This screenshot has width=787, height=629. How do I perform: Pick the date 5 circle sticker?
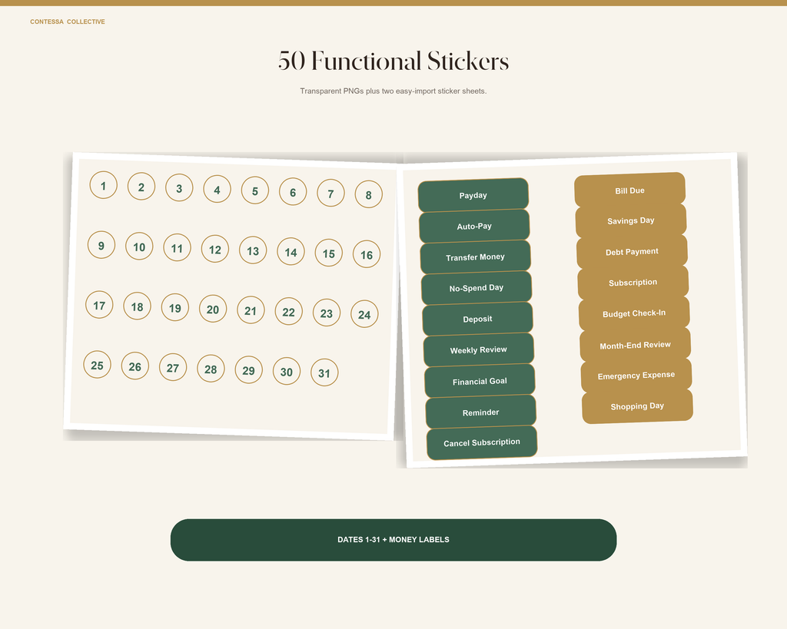point(255,190)
